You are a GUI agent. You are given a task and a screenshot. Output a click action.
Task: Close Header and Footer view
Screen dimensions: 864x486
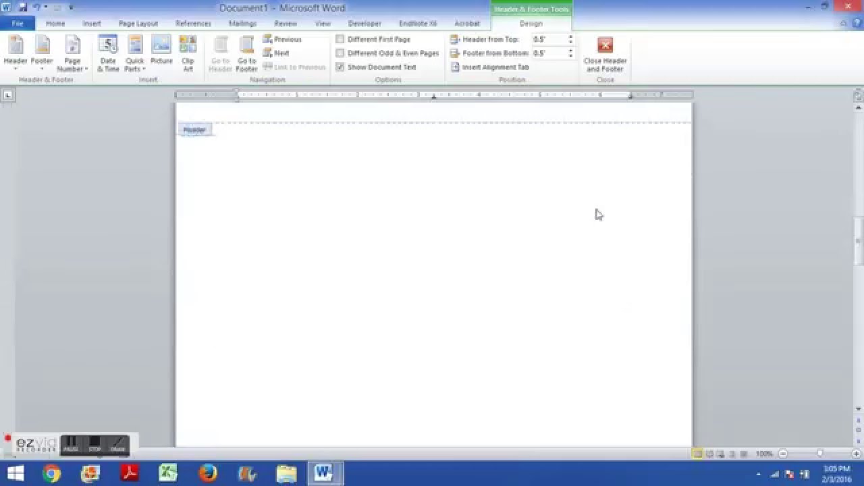click(605, 53)
